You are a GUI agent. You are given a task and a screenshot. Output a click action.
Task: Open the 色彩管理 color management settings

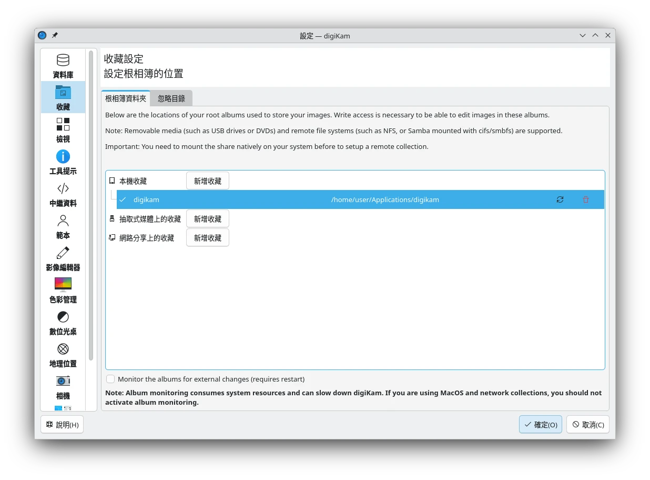tap(63, 290)
